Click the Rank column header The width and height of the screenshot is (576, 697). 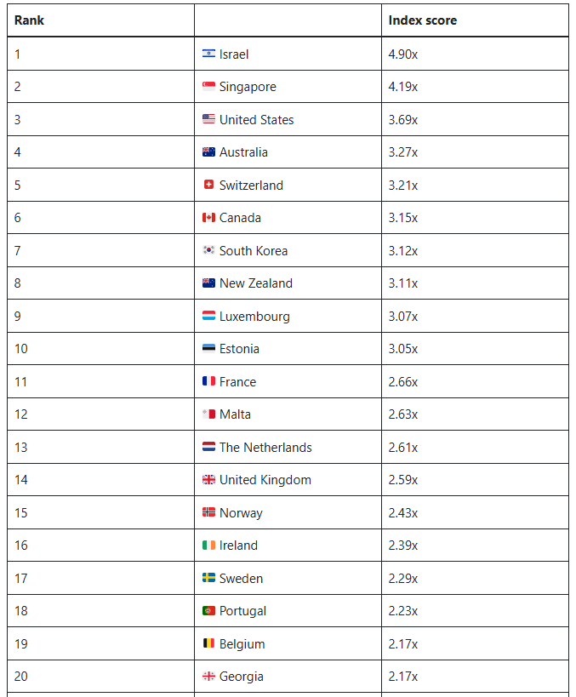click(29, 20)
